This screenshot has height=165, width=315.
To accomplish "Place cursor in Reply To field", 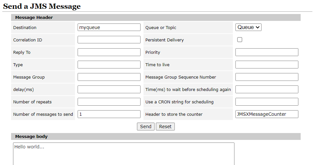I will point(109,52).
